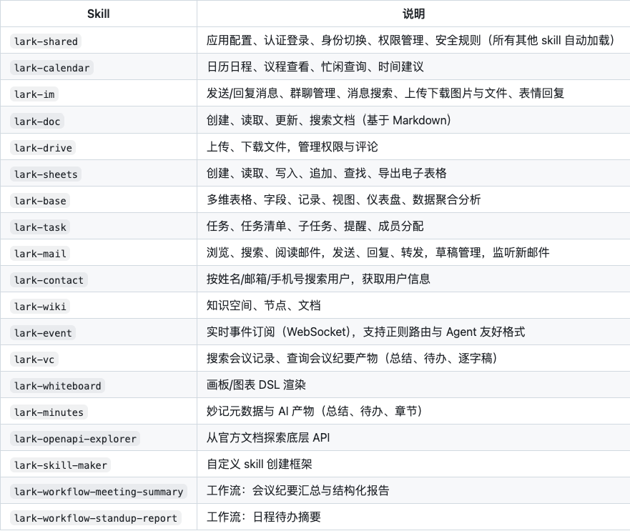Viewport: 630px width, 531px height.
Task: Select the lark-event skill name
Action: click(43, 332)
